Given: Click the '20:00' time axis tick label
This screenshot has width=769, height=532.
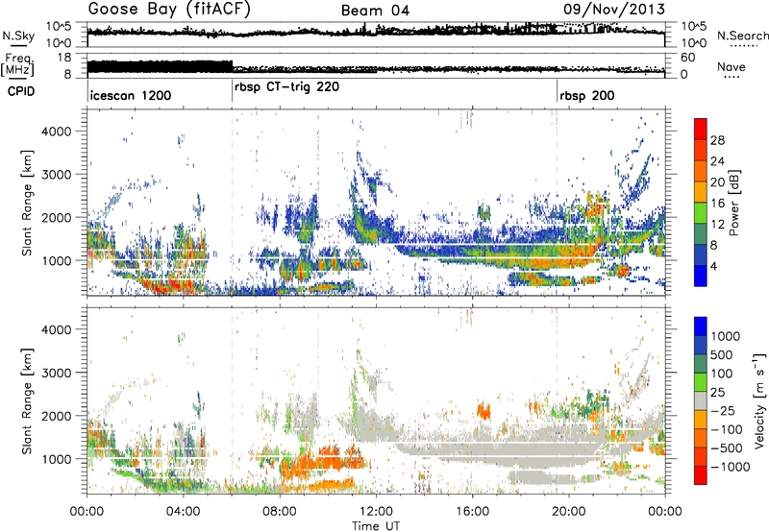Looking at the screenshot, I should pyautogui.click(x=568, y=512).
